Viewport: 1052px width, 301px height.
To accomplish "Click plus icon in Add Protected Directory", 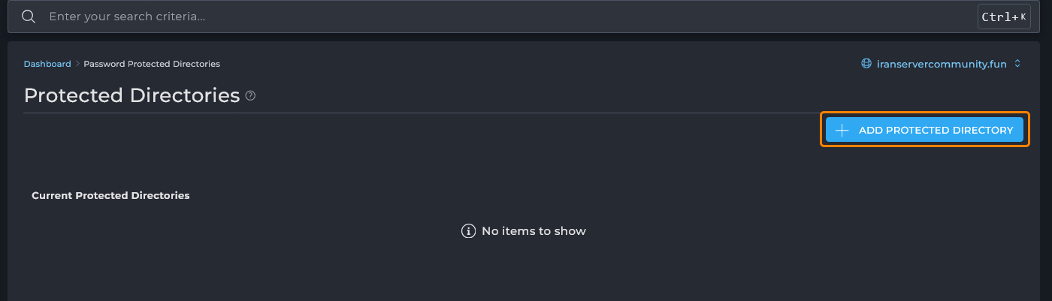I will point(842,130).
